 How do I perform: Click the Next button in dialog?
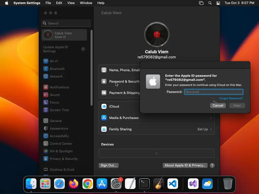[237, 106]
